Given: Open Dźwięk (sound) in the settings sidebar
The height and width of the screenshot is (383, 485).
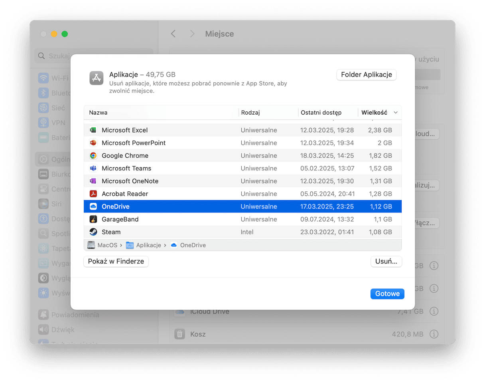Looking at the screenshot, I should [x=57, y=329].
